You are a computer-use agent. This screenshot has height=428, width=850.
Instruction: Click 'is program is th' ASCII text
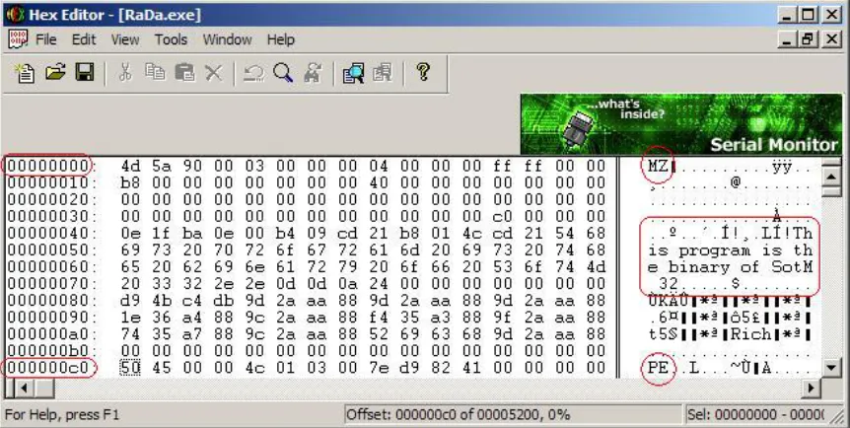tap(731, 250)
